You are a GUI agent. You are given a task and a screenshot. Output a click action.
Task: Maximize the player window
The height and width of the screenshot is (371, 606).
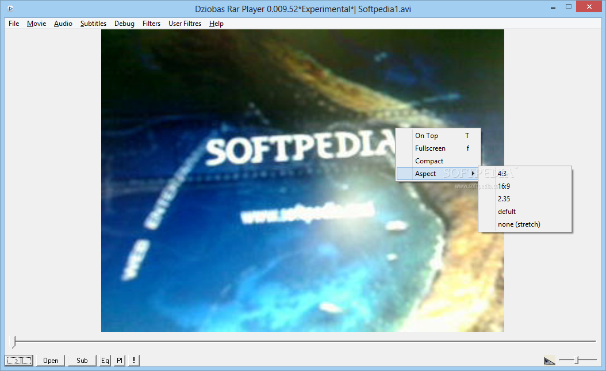(569, 7)
